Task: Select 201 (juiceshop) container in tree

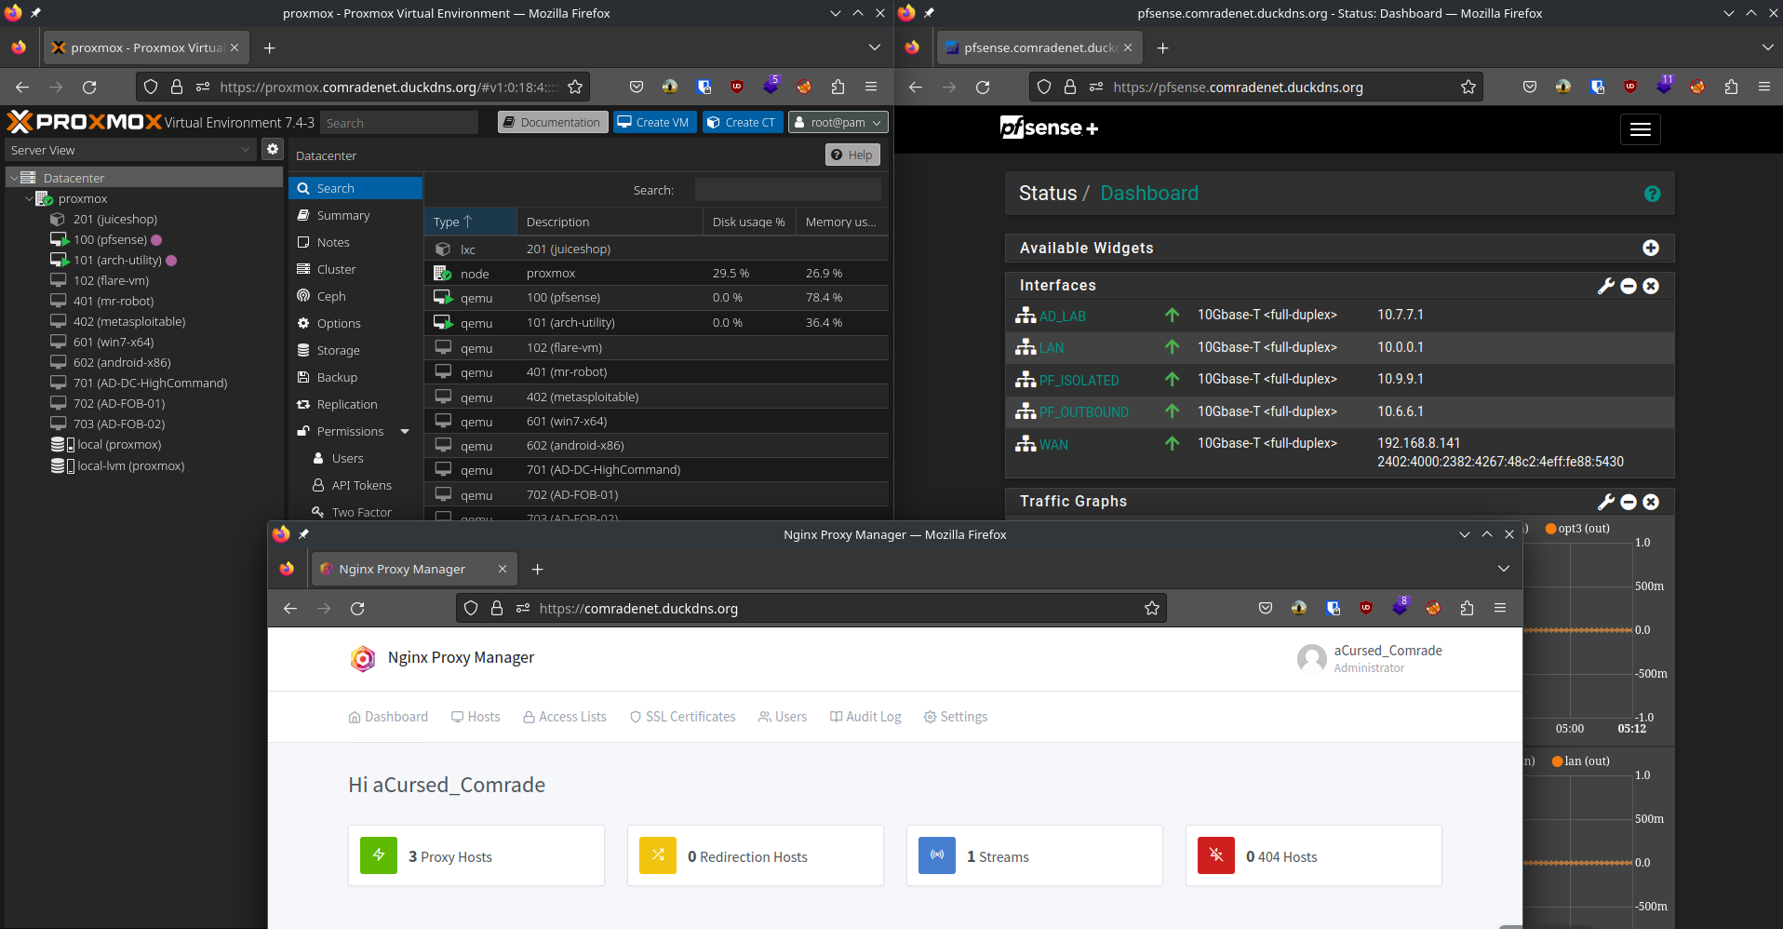Action: tap(115, 219)
